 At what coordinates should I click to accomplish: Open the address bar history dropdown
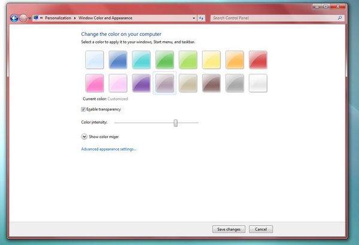click(194, 19)
